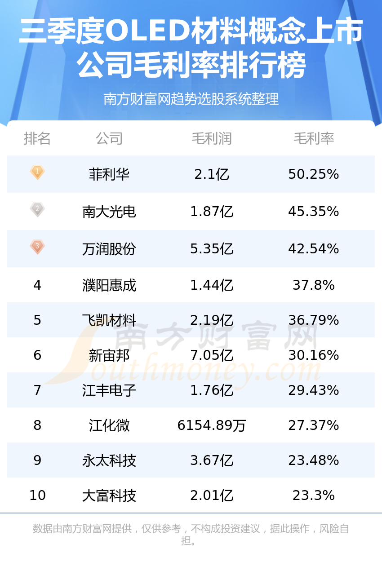Click company name 万润股份
The height and width of the screenshot is (584, 382).
109,248
